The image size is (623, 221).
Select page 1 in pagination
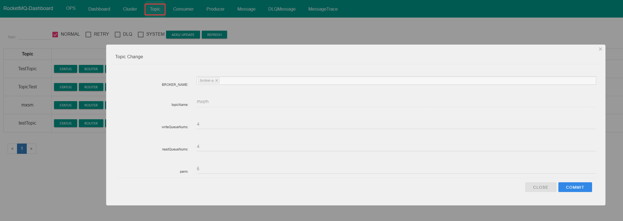coord(22,149)
